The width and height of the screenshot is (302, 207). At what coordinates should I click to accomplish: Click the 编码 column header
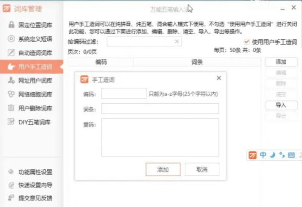[x=101, y=62]
